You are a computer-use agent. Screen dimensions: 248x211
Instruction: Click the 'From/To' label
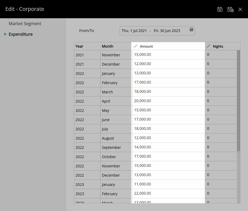tap(87, 31)
